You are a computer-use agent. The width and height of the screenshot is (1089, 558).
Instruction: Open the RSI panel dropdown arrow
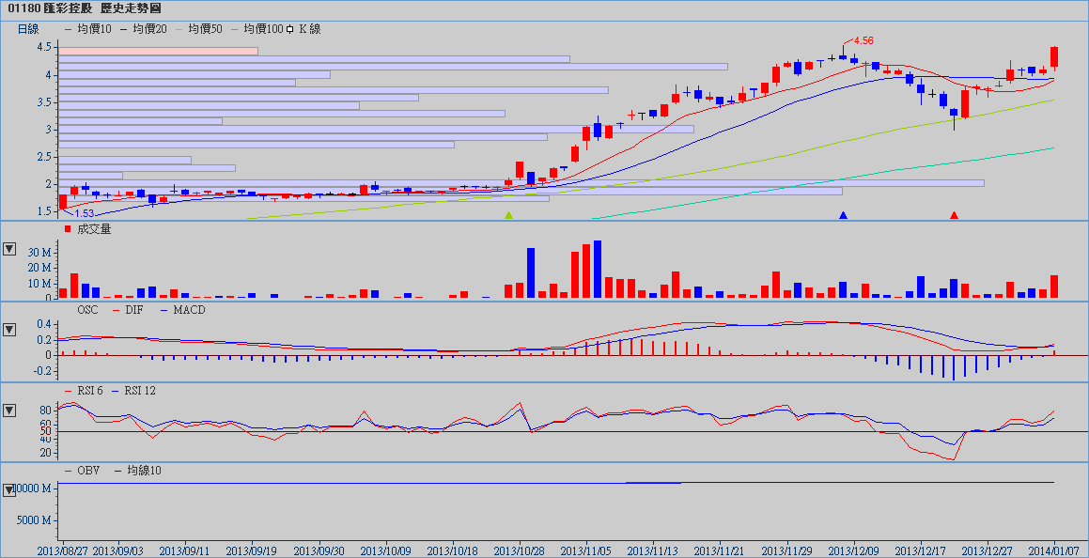pos(9,411)
